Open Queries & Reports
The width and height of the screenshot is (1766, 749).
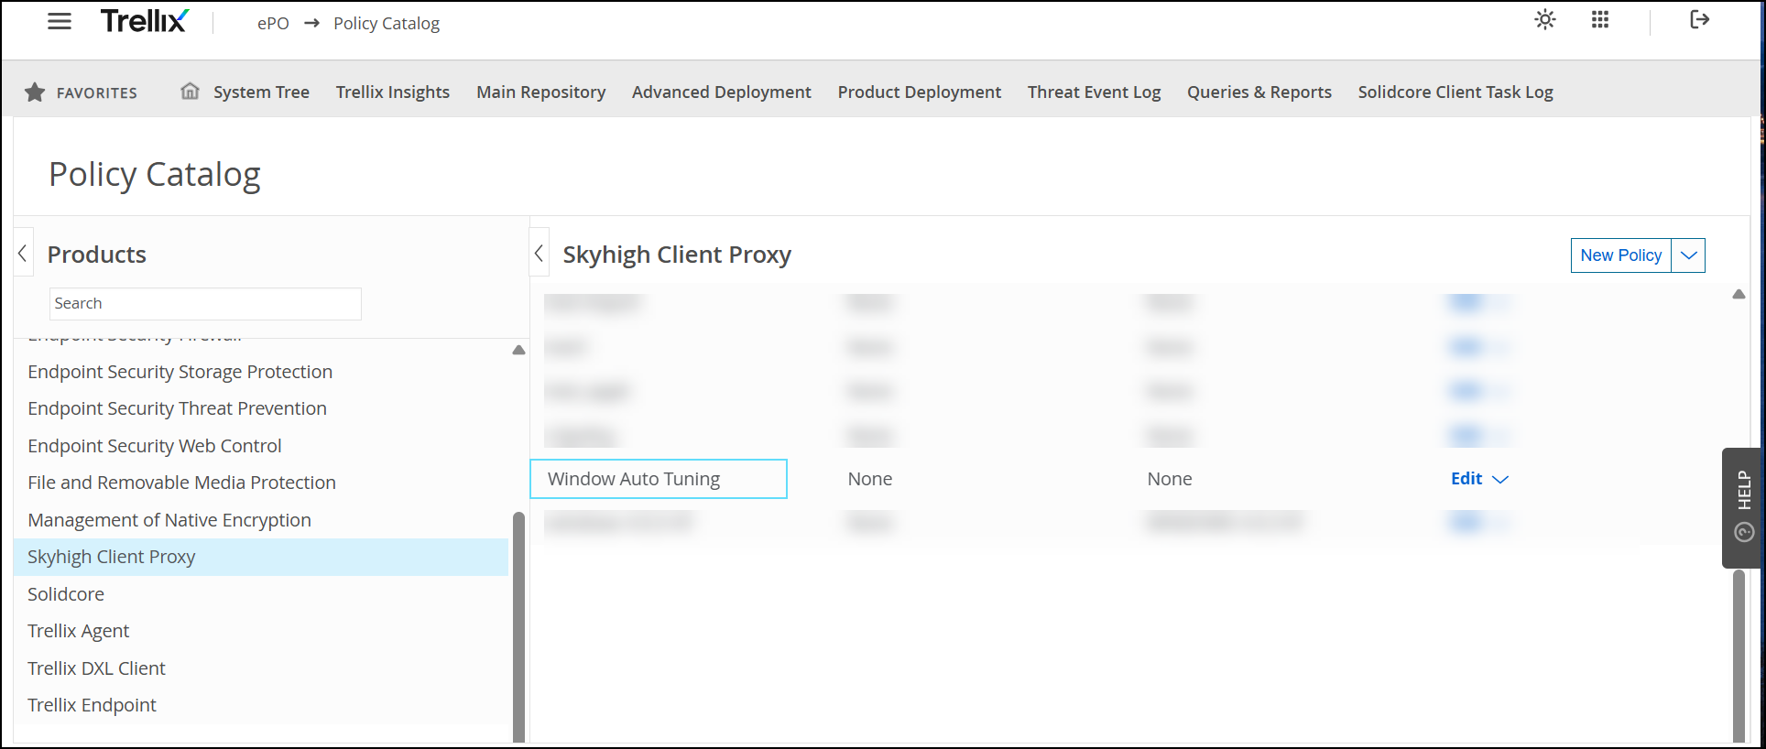(x=1259, y=92)
